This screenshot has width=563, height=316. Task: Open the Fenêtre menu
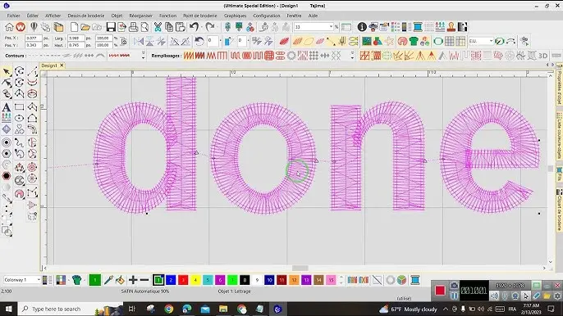coord(294,16)
